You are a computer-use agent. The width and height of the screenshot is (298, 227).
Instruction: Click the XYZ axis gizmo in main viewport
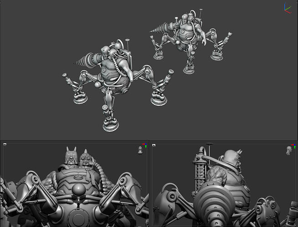pyautogui.click(x=288, y=8)
